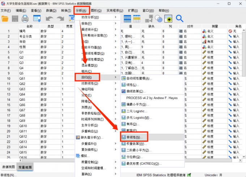246x177 pixels.
Task: Click the undo arrow icon
Action: pos(50,19)
